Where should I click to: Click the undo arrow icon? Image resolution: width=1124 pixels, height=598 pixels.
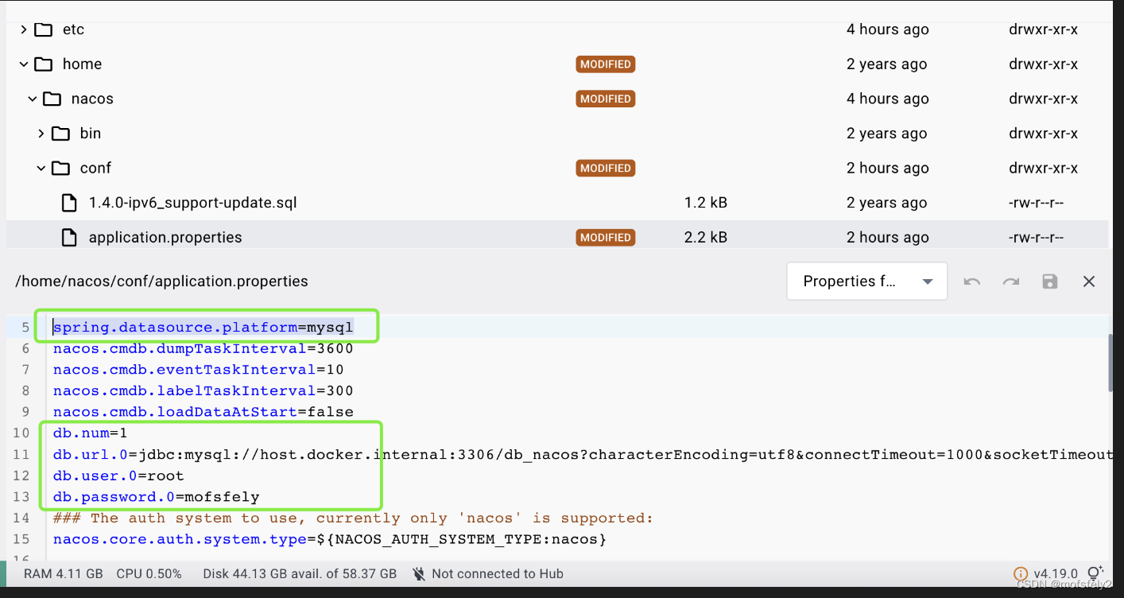click(x=971, y=282)
